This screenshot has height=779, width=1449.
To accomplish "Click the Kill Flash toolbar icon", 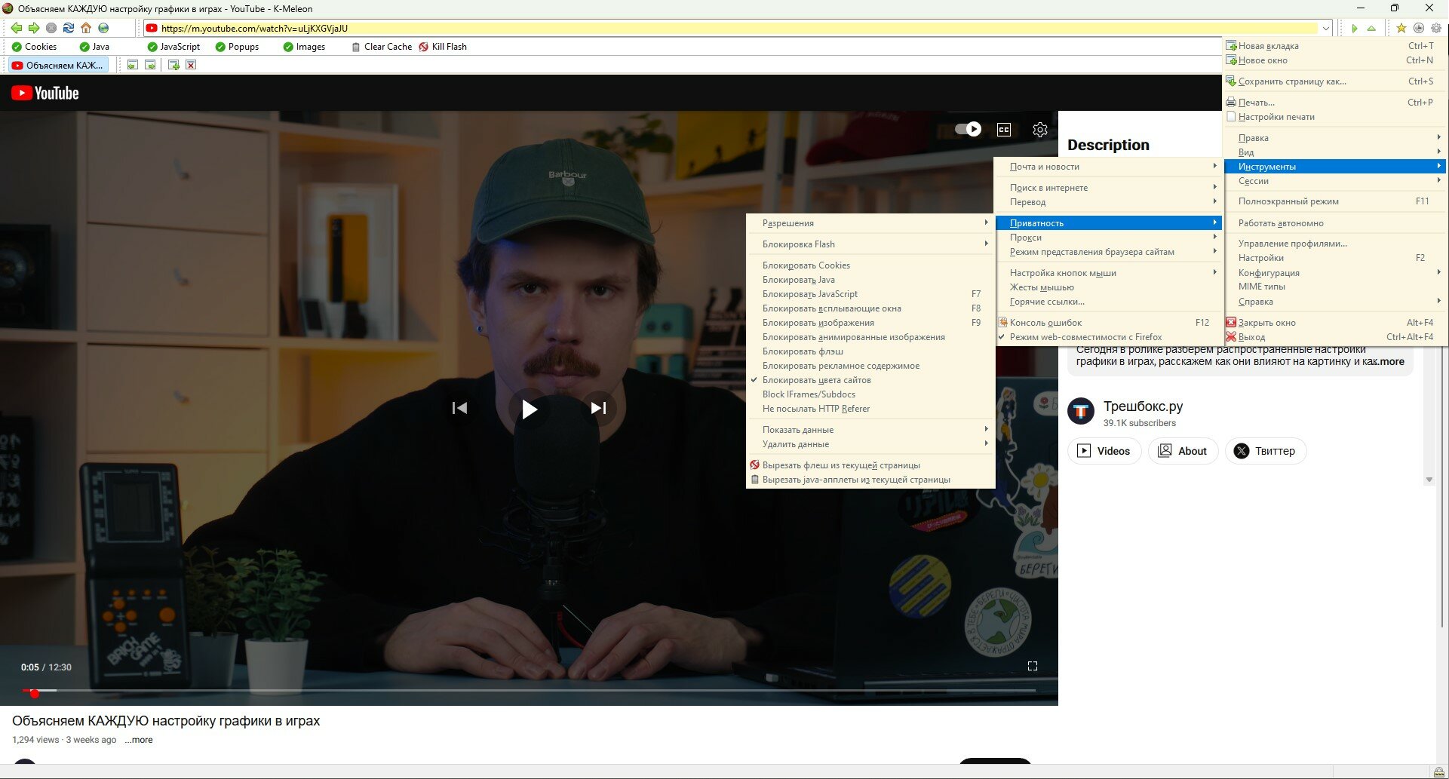I will tap(424, 47).
